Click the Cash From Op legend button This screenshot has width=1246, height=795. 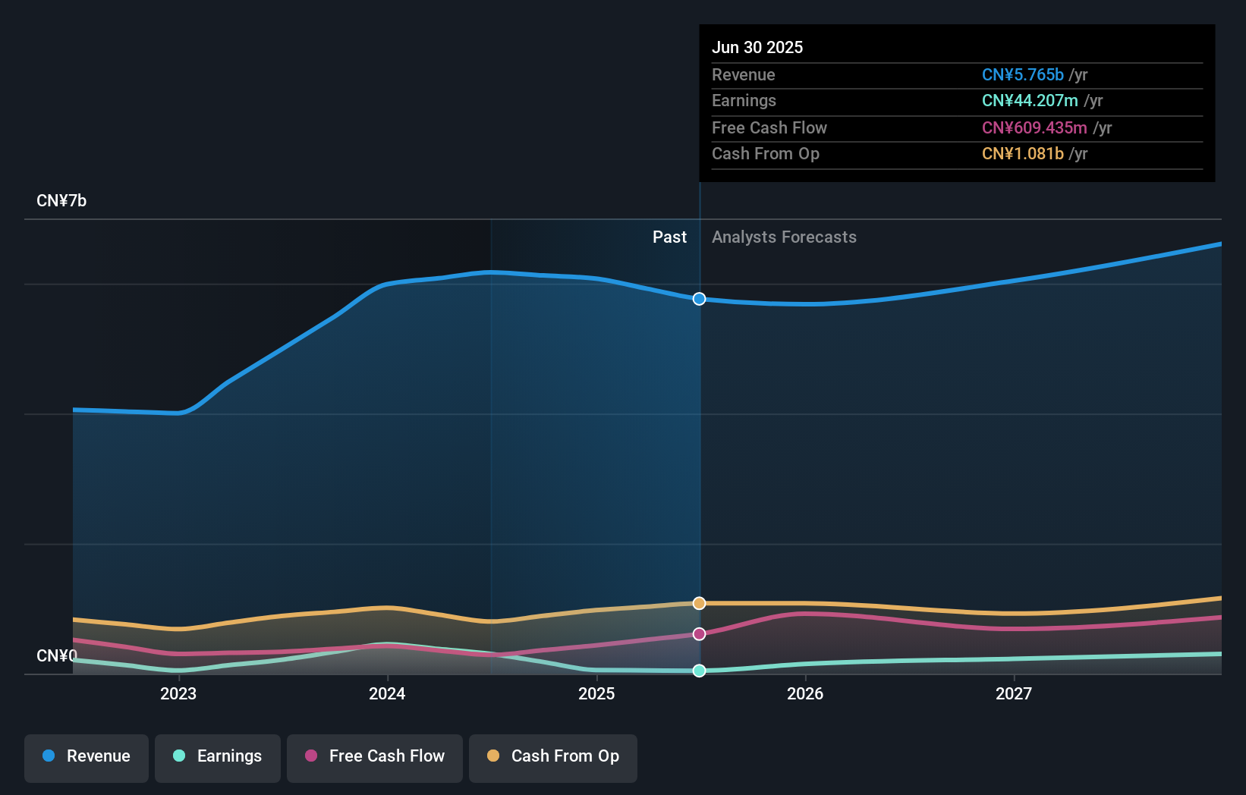coord(552,758)
